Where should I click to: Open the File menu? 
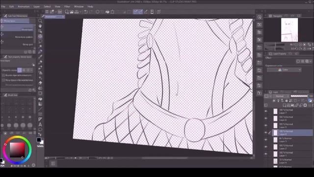3,6
